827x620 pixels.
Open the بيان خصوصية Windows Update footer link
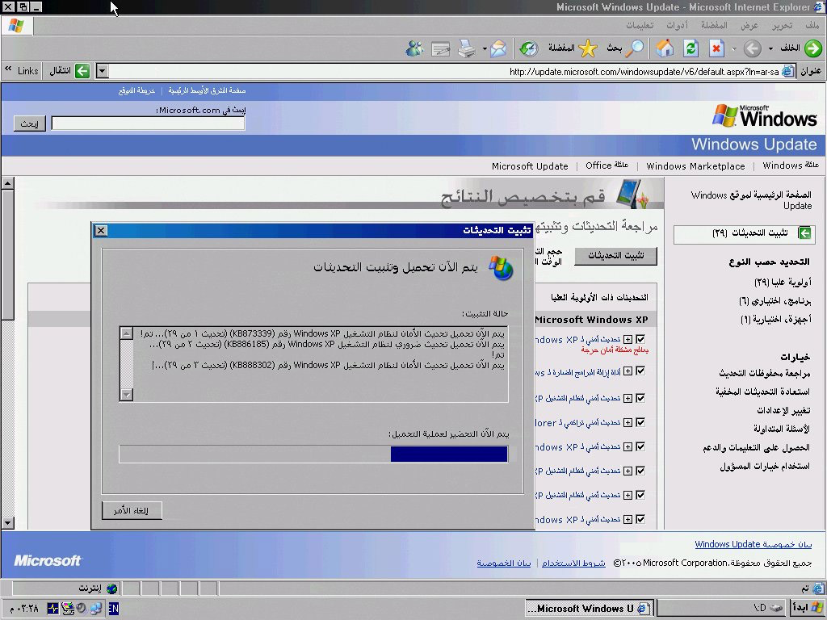click(x=753, y=544)
